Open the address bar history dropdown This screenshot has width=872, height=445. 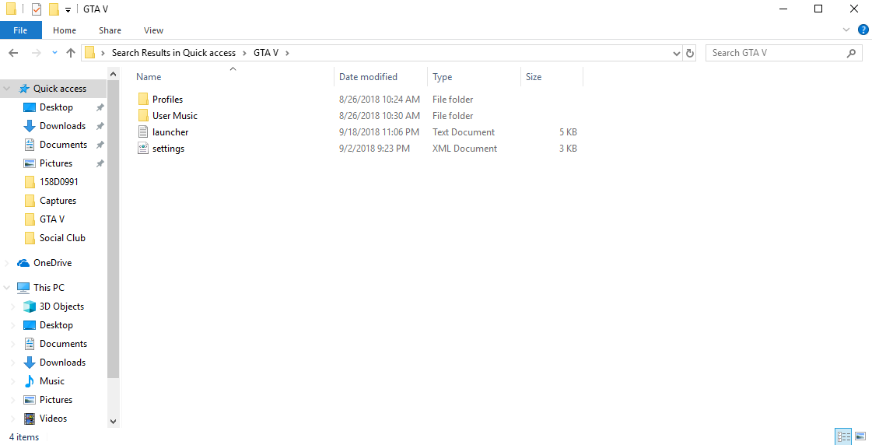(676, 54)
